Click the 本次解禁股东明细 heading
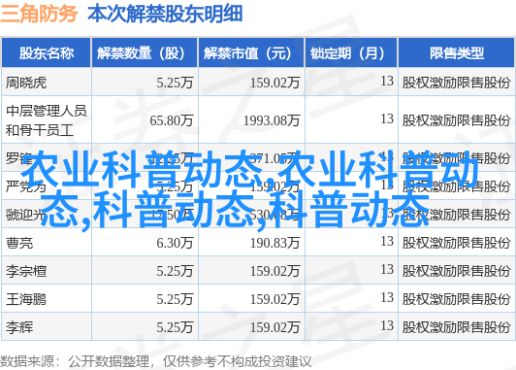The image size is (516, 370). pos(165,14)
